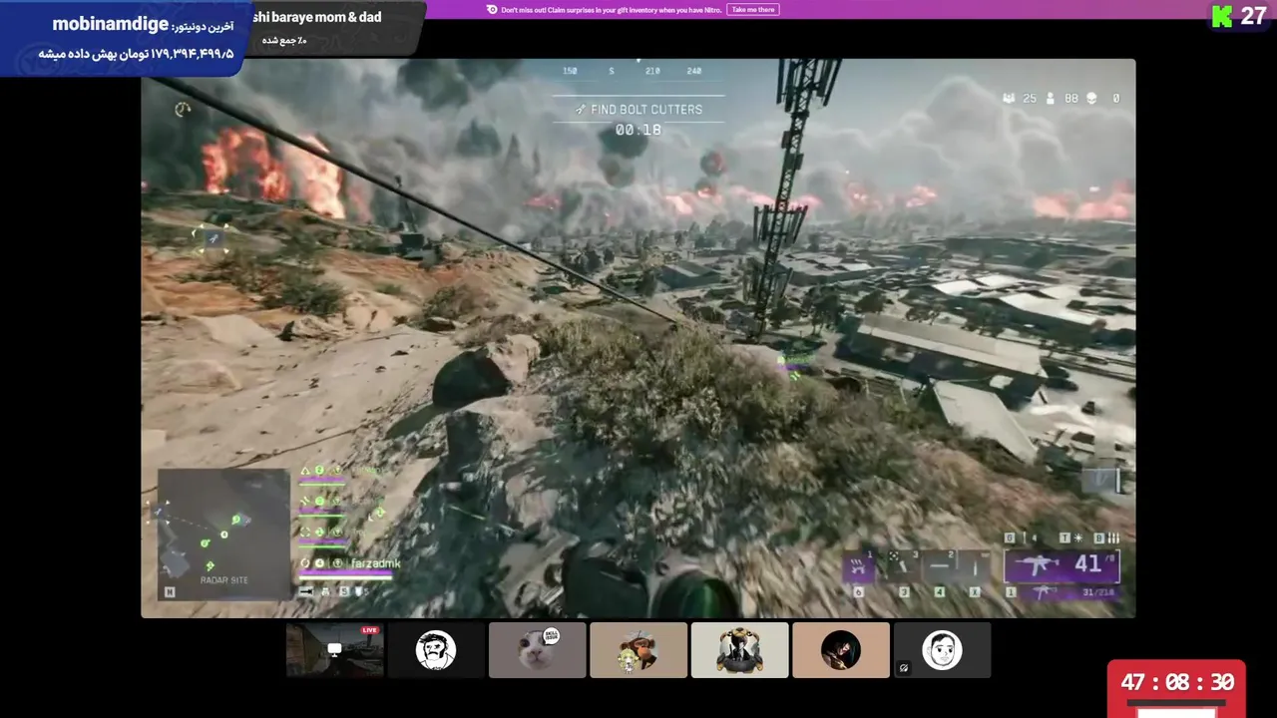The image size is (1277, 718).
Task: Click farzadmk's purple health bar
Action: (345, 573)
